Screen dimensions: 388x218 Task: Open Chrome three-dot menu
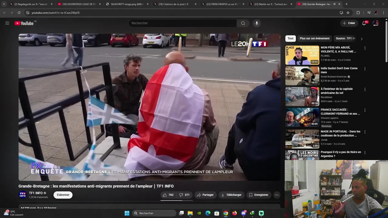pos(384,13)
